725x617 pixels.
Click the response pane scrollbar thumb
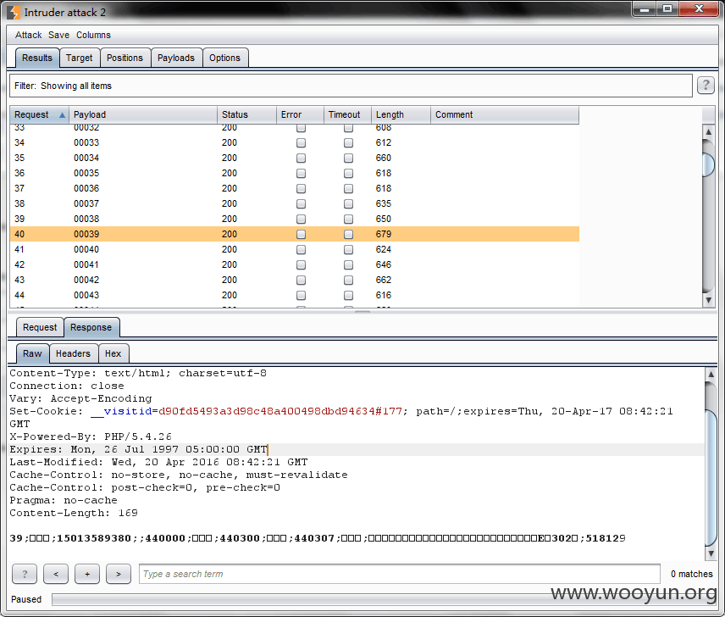[x=711, y=476]
